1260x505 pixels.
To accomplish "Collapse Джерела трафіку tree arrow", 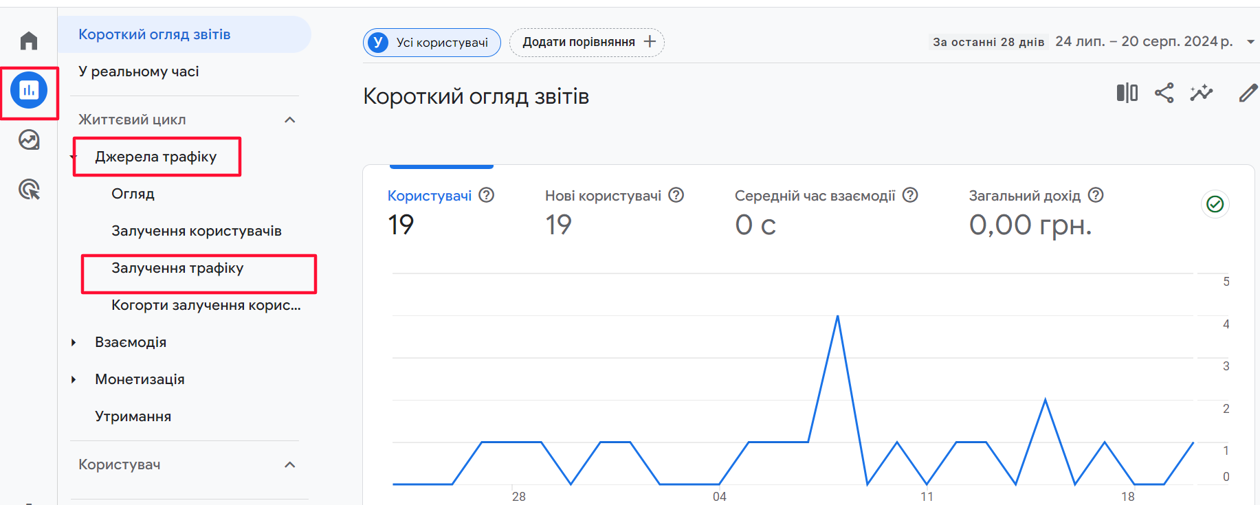I will 74,157.
